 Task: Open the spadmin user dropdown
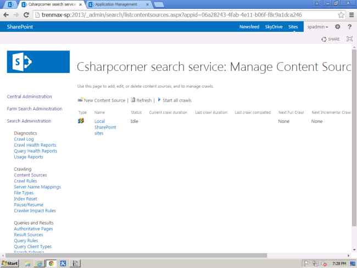[x=317, y=27]
